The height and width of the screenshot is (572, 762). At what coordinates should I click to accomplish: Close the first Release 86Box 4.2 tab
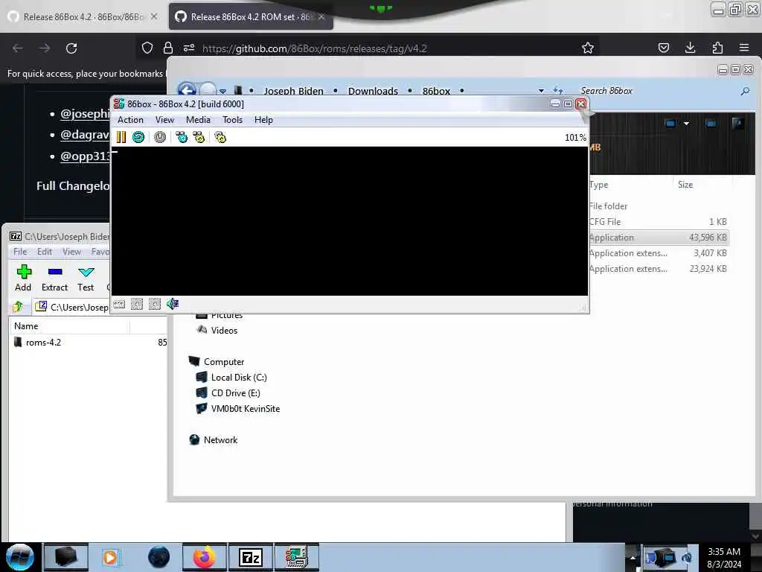pos(153,16)
